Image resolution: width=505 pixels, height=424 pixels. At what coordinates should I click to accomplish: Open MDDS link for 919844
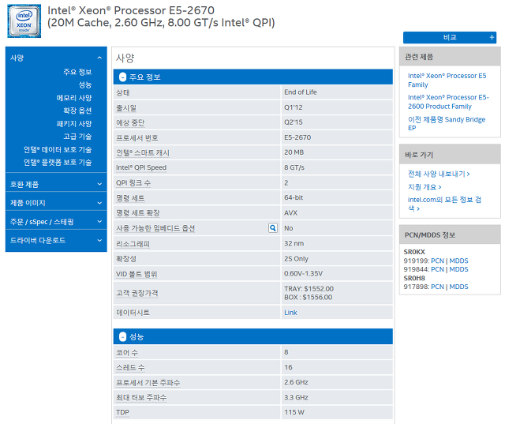tap(458, 269)
